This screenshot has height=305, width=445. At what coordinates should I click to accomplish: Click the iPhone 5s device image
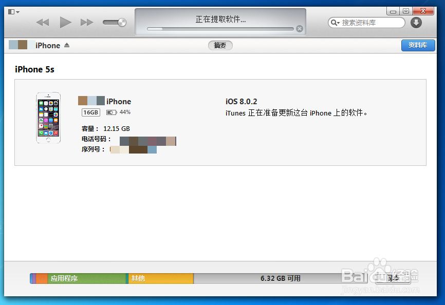[48, 118]
